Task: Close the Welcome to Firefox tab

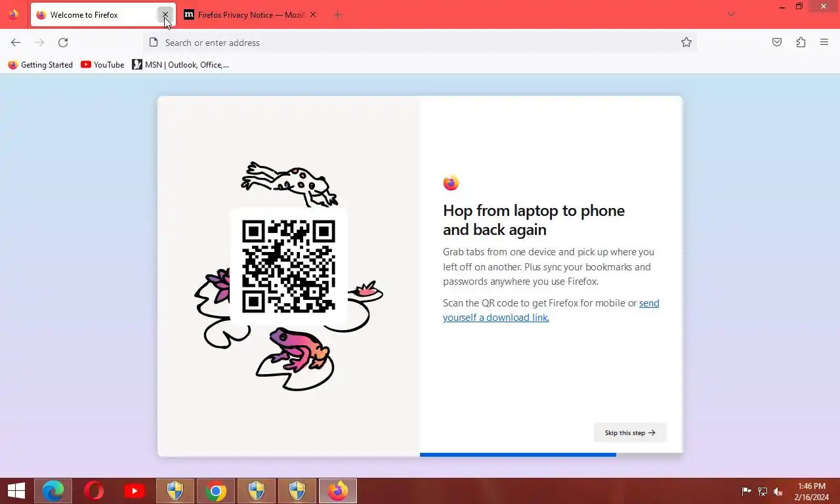Action: pyautogui.click(x=165, y=14)
